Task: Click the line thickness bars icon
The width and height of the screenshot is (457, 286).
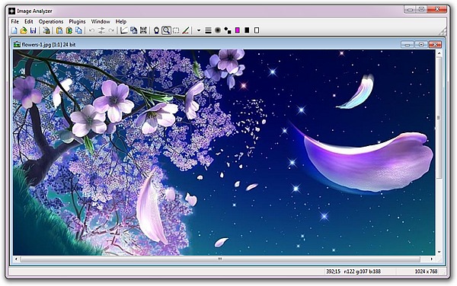Action: tap(208, 30)
